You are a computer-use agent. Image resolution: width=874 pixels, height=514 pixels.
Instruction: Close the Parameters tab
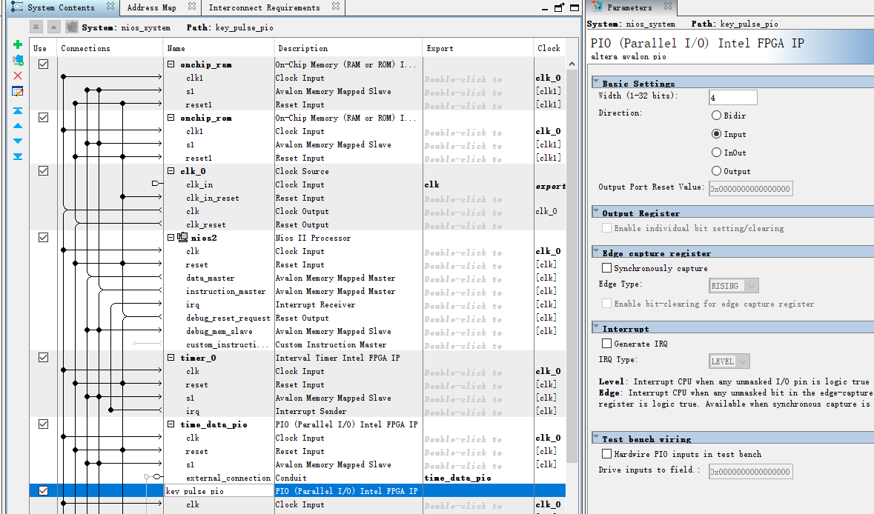click(x=668, y=7)
